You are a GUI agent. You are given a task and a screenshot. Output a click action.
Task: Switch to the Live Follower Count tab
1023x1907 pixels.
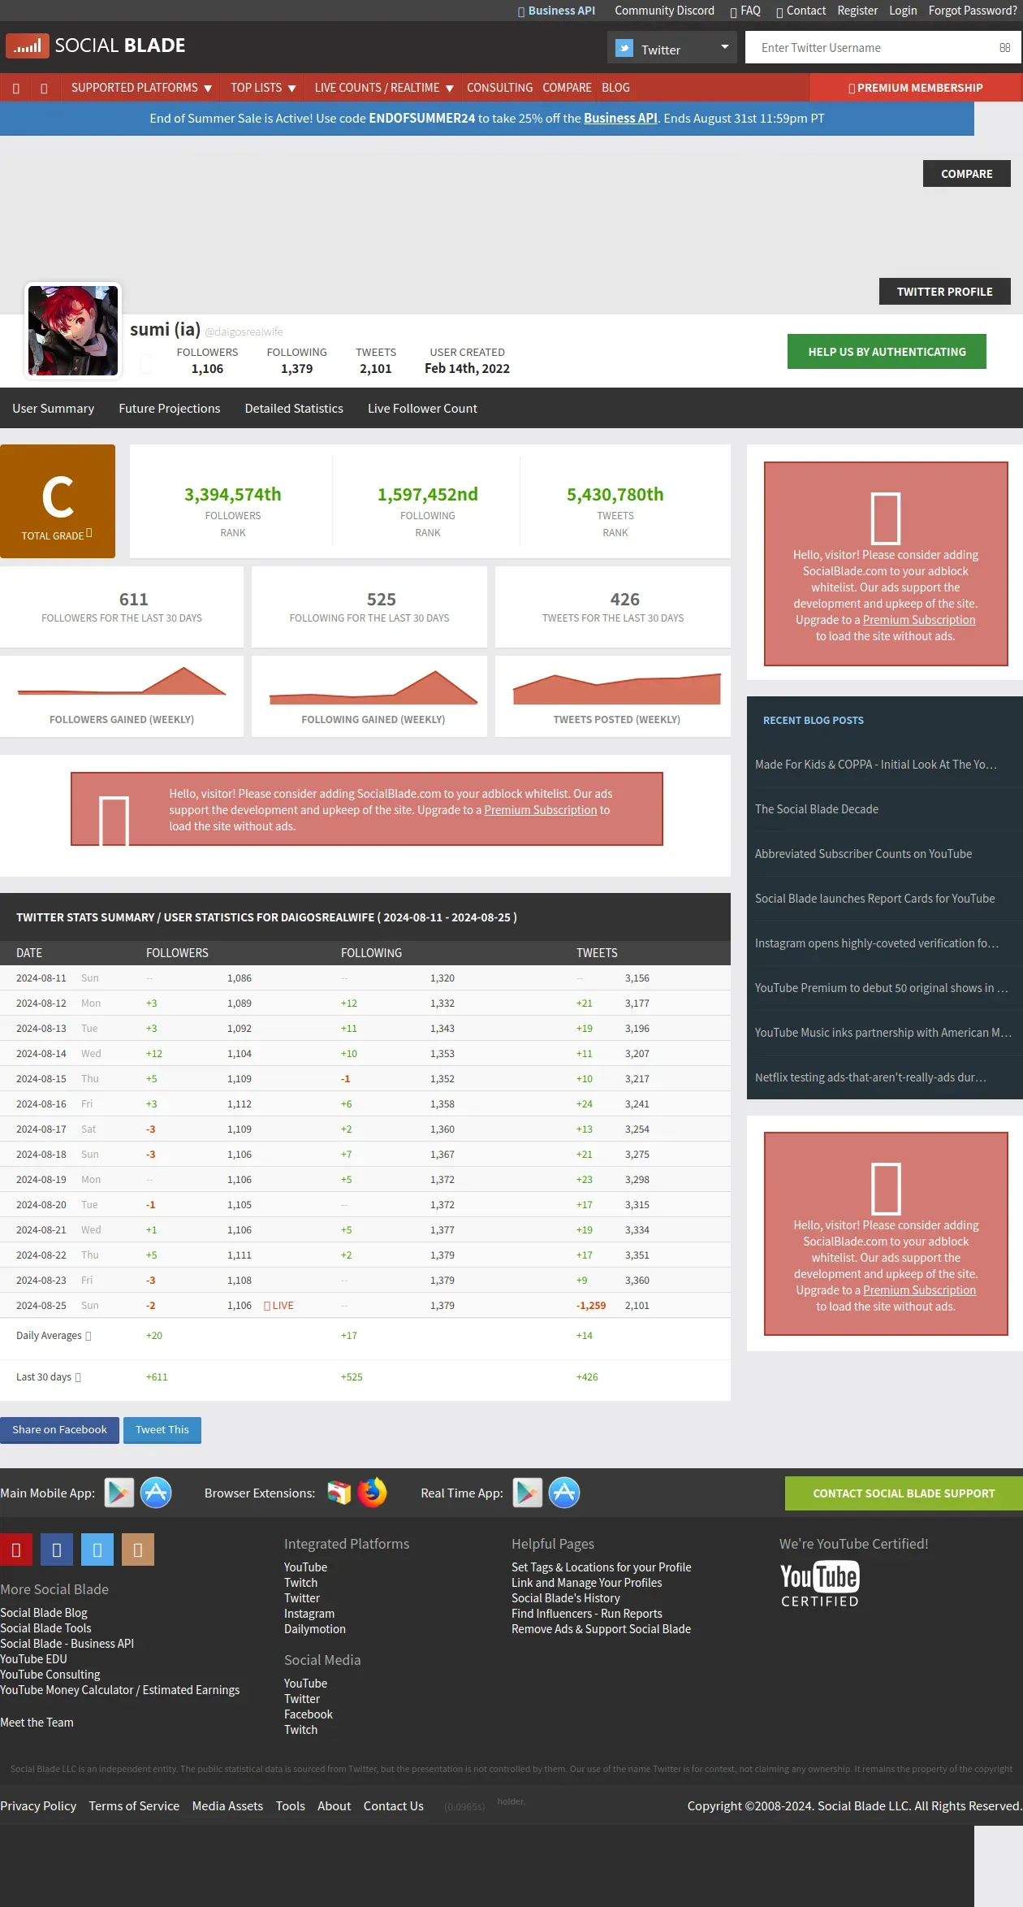pos(422,408)
